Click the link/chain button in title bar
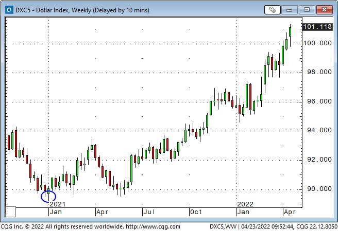Screen dimensions: 338x245 pos(272,10)
